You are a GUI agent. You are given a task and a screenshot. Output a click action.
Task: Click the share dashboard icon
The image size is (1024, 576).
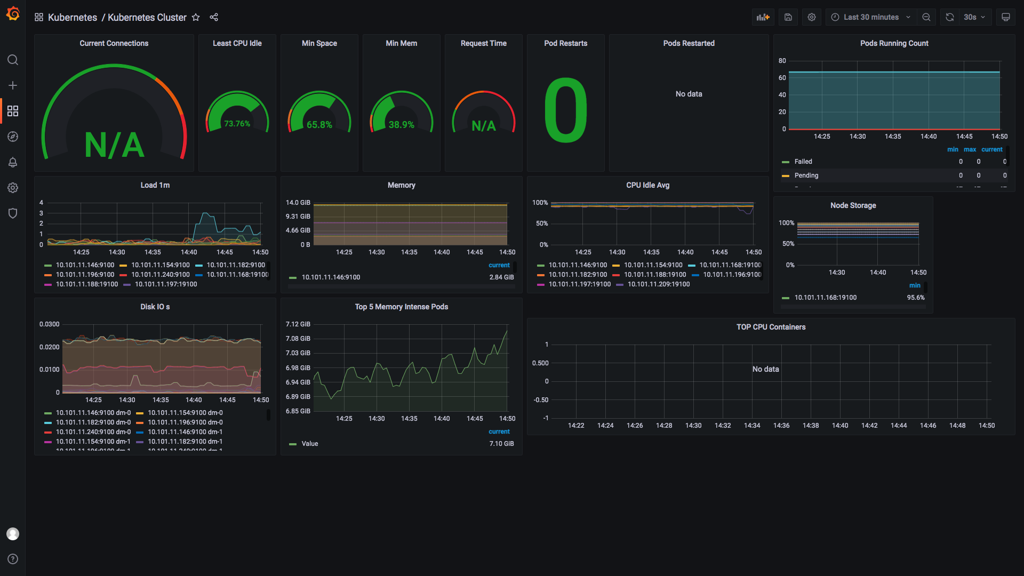tap(214, 17)
